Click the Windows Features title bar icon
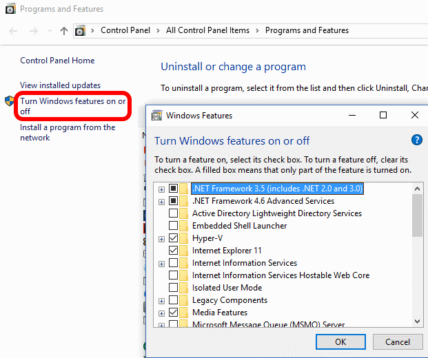This screenshot has height=358, width=428. [x=157, y=116]
